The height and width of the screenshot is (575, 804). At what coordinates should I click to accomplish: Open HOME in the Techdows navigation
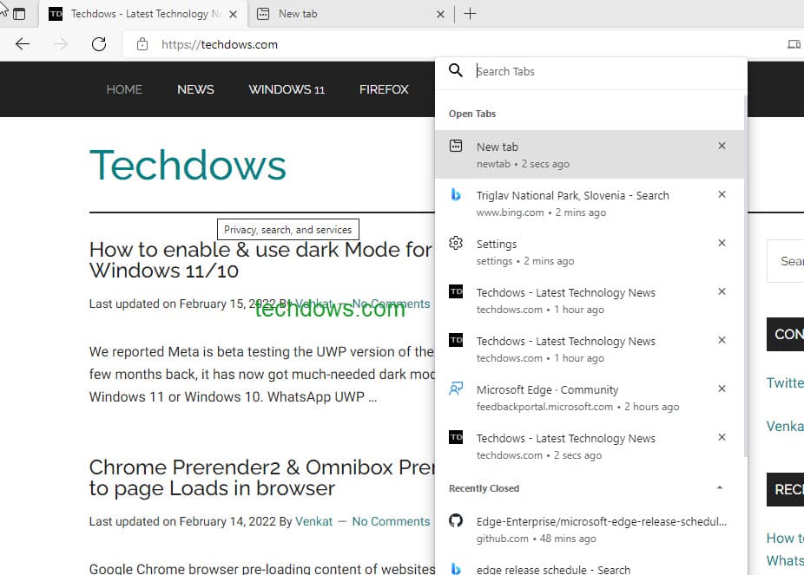pyautogui.click(x=124, y=89)
